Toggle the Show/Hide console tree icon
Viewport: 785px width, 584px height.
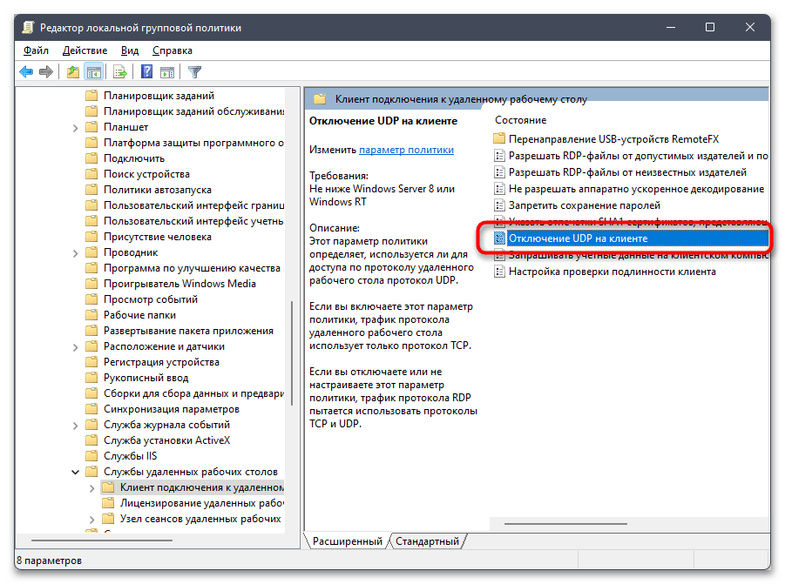point(94,72)
